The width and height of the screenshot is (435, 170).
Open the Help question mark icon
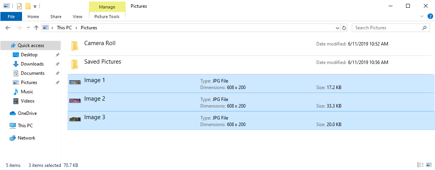point(430,16)
